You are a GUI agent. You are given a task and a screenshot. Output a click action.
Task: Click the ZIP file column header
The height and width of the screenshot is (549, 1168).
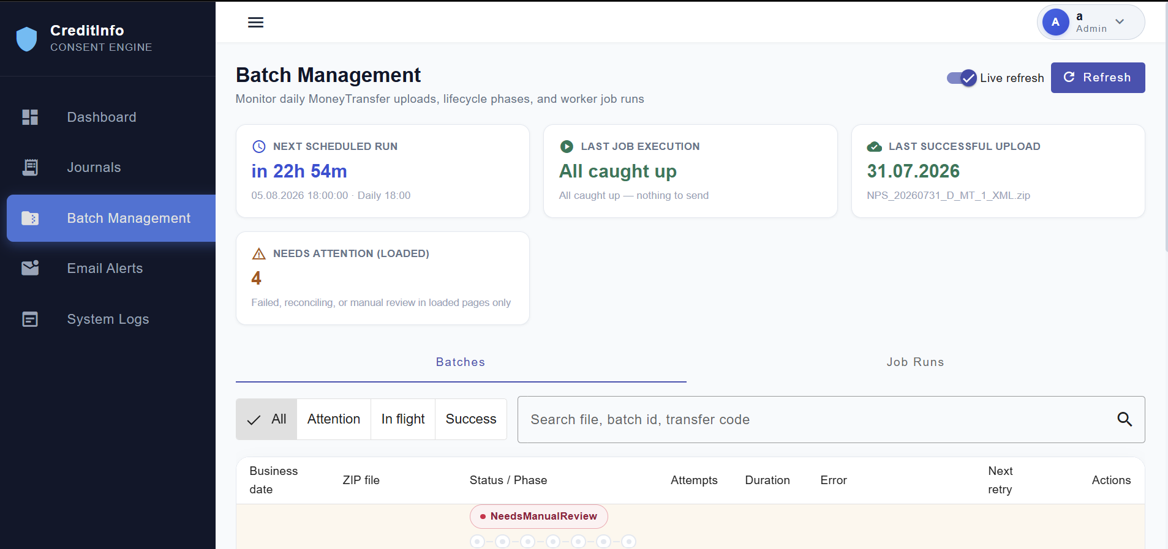pos(361,480)
